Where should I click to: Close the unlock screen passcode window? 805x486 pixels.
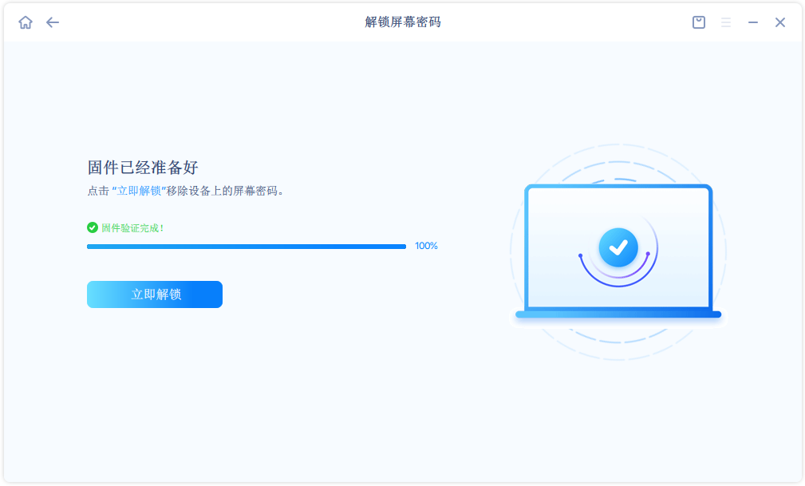tap(780, 22)
